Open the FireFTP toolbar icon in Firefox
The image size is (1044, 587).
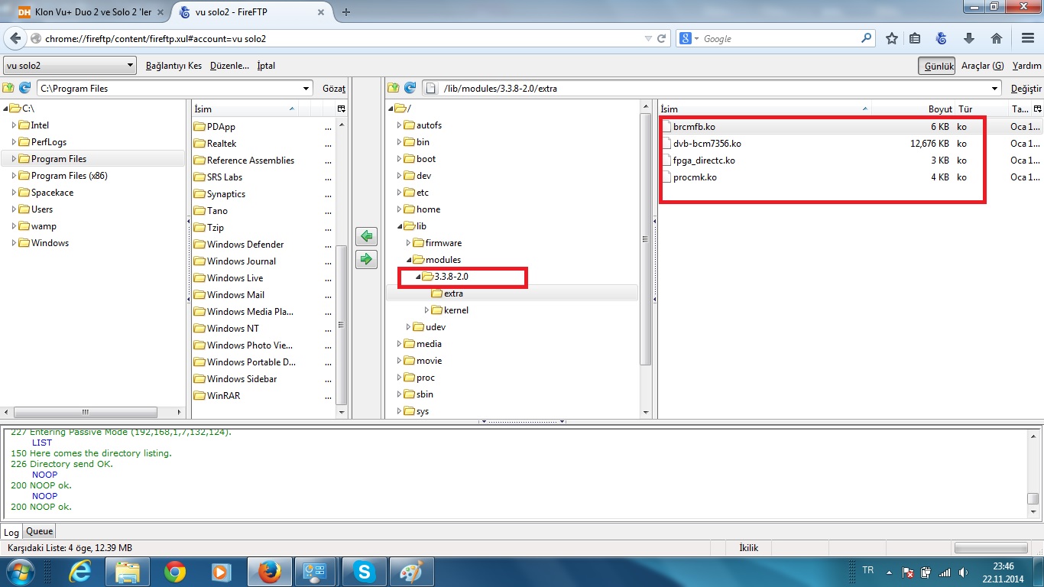[942, 38]
